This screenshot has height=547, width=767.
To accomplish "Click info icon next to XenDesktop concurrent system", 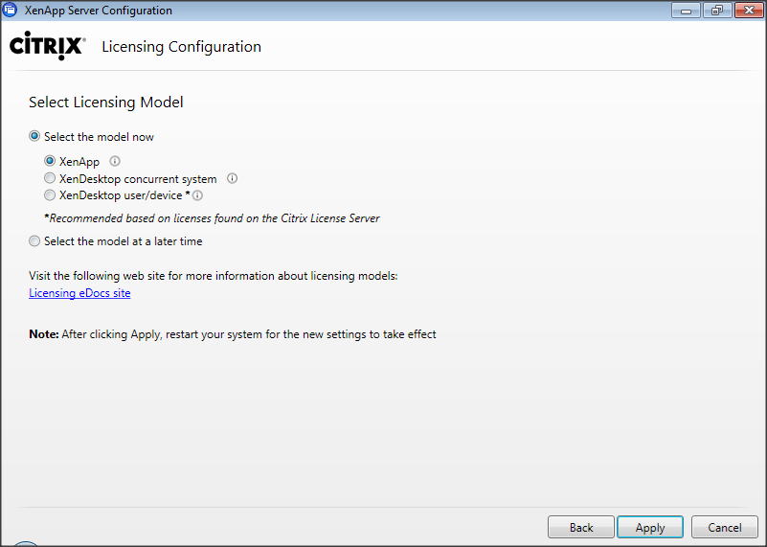I will coord(232,178).
